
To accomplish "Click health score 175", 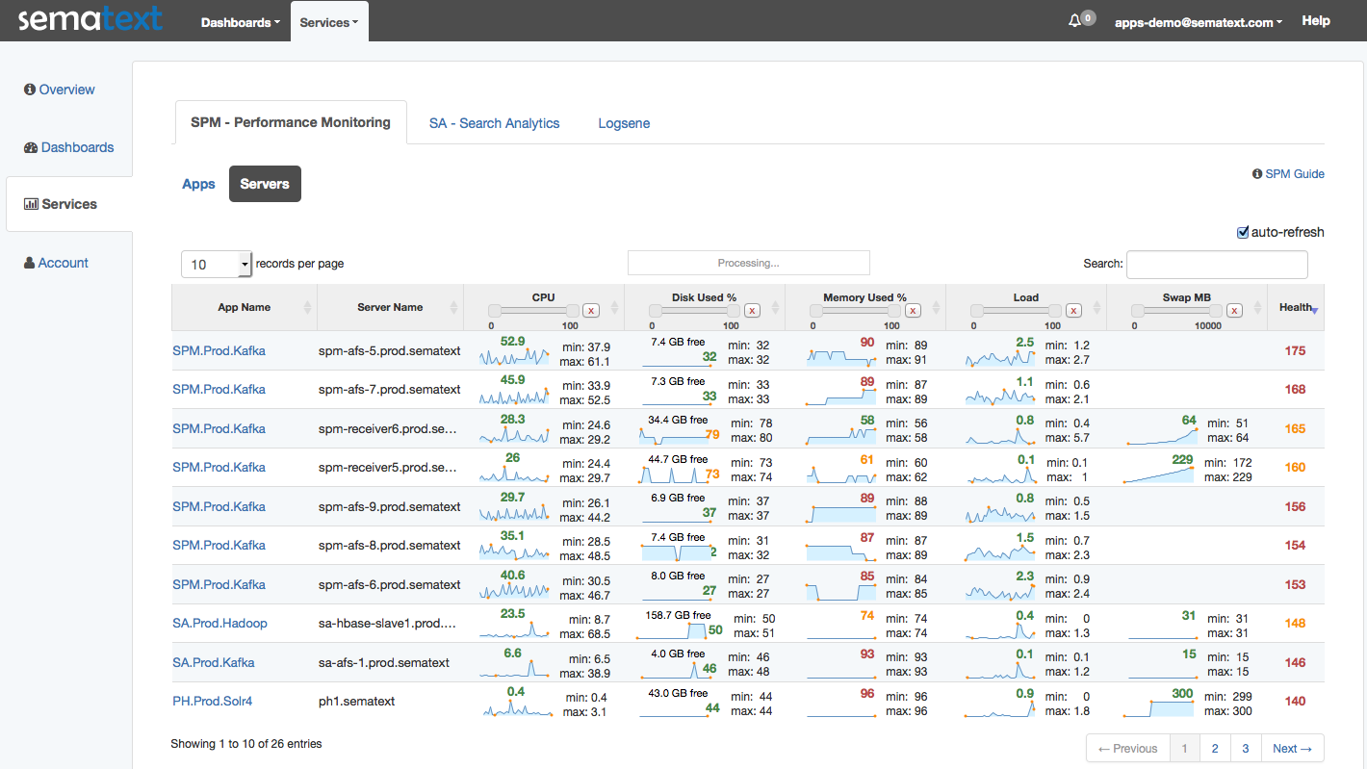I will pyautogui.click(x=1295, y=350).
